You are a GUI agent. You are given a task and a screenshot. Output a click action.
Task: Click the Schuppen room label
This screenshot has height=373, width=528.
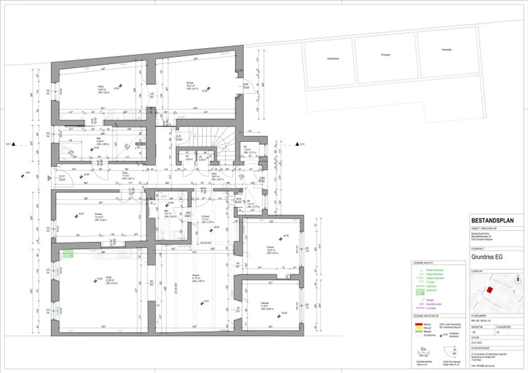[385, 55]
